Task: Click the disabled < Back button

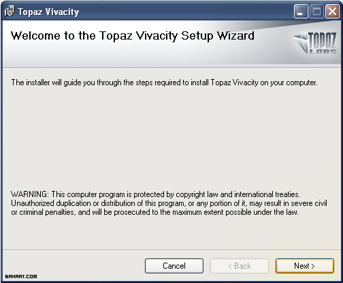Action: [x=240, y=266]
